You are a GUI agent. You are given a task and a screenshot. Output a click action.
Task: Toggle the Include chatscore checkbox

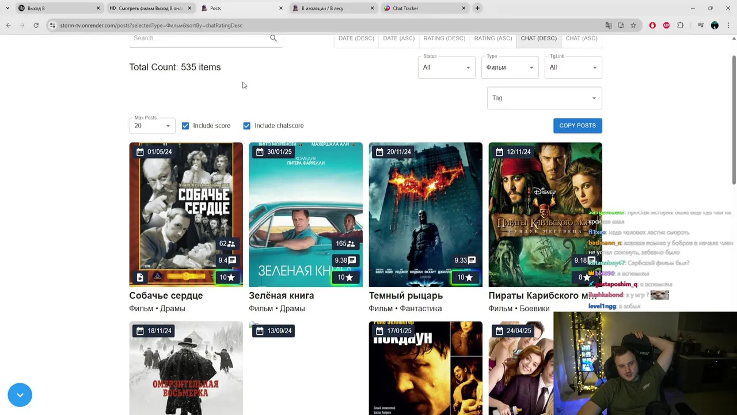(x=247, y=126)
